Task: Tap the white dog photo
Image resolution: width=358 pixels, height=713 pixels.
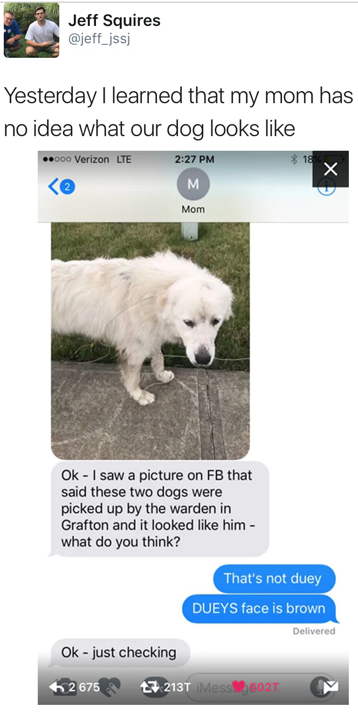Action: click(x=150, y=340)
